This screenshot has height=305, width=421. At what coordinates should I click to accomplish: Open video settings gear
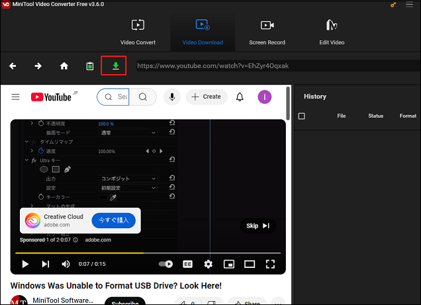coord(208,264)
